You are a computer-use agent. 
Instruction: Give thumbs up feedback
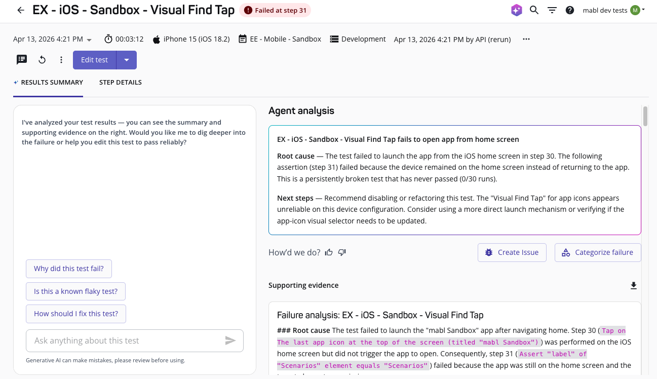(329, 252)
